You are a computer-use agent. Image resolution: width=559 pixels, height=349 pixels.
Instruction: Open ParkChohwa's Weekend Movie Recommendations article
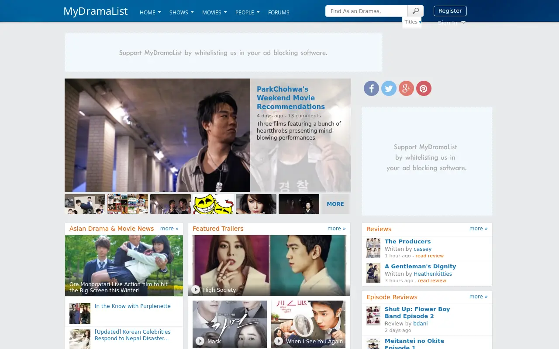(x=291, y=98)
